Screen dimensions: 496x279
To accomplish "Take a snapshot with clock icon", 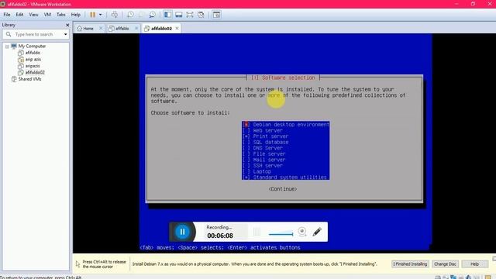I will tap(130, 15).
